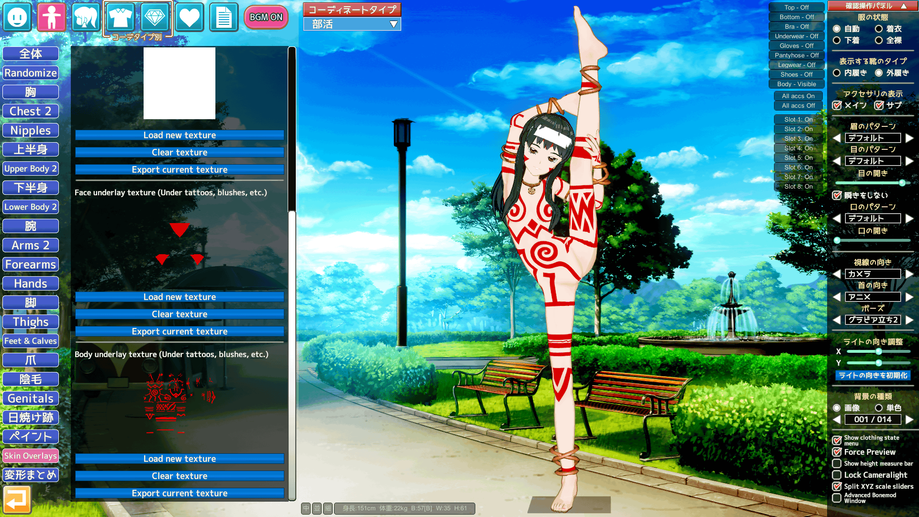
Task: Open the accessories diamond icon
Action: [155, 17]
